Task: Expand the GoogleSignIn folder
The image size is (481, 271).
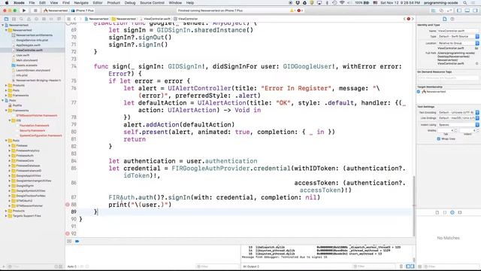Action: (x=10, y=186)
